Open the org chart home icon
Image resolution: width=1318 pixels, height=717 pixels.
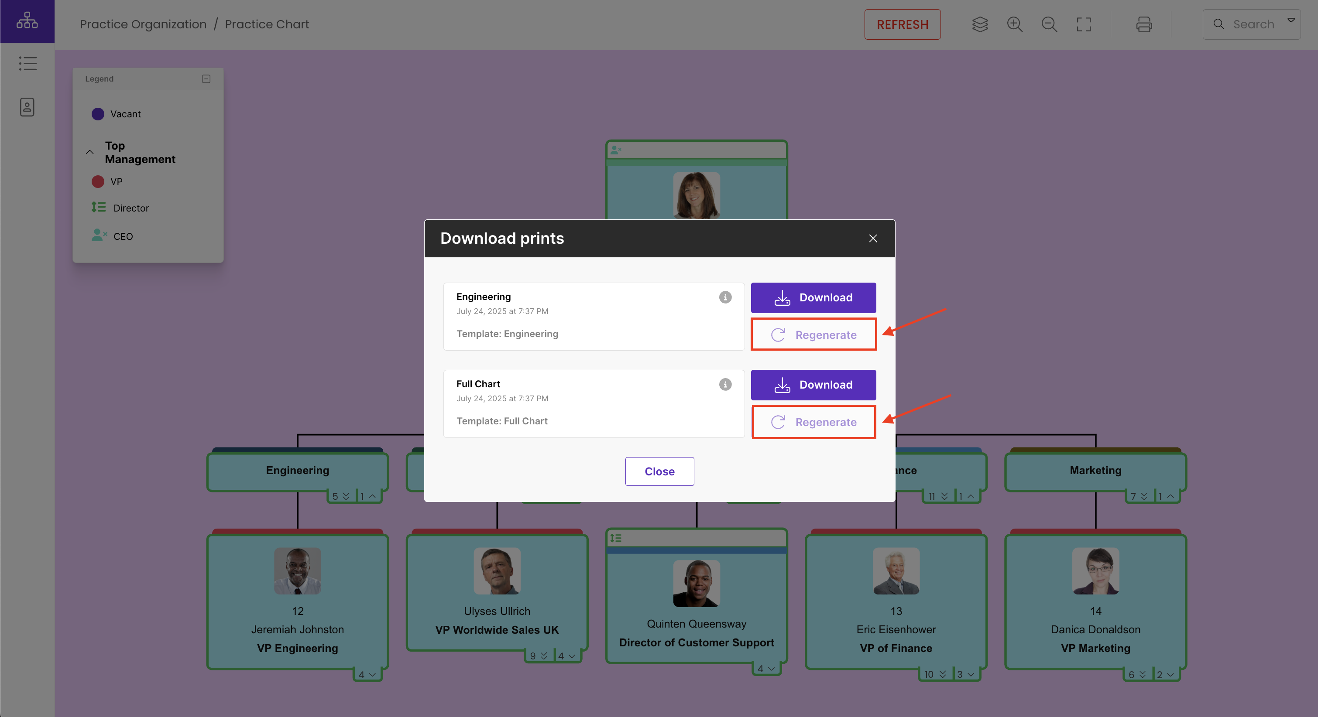tap(27, 21)
